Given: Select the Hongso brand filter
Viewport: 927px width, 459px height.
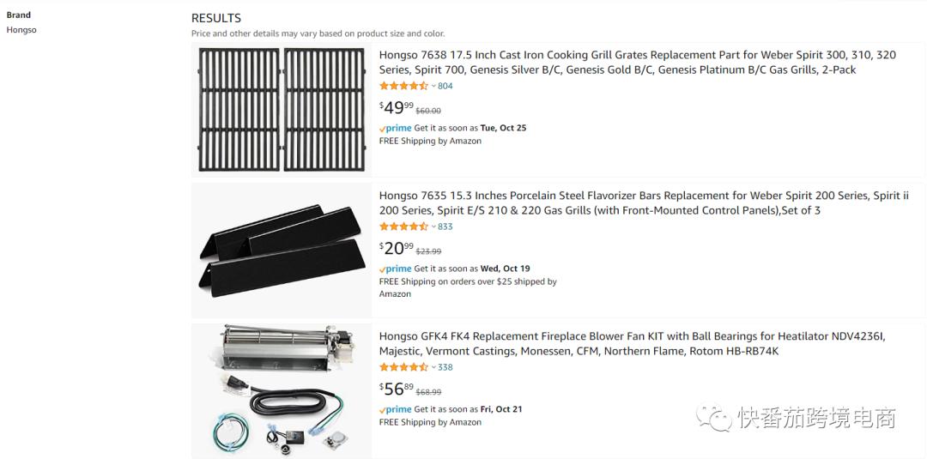Looking at the screenshot, I should coord(21,30).
